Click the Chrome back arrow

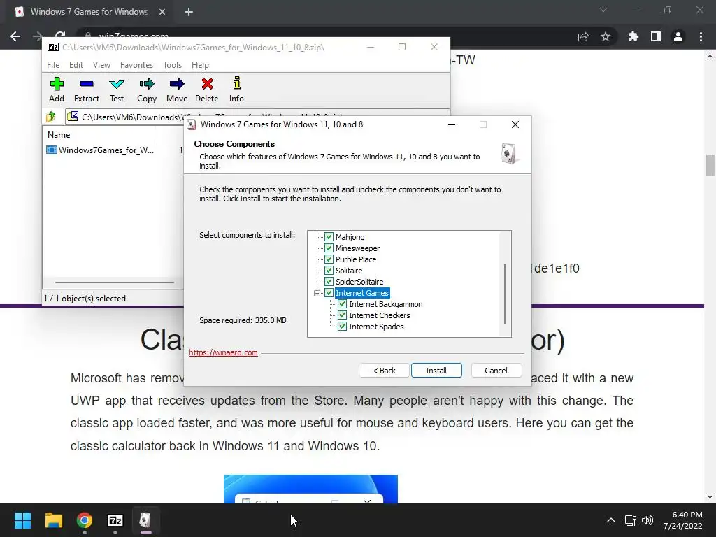(x=15, y=36)
